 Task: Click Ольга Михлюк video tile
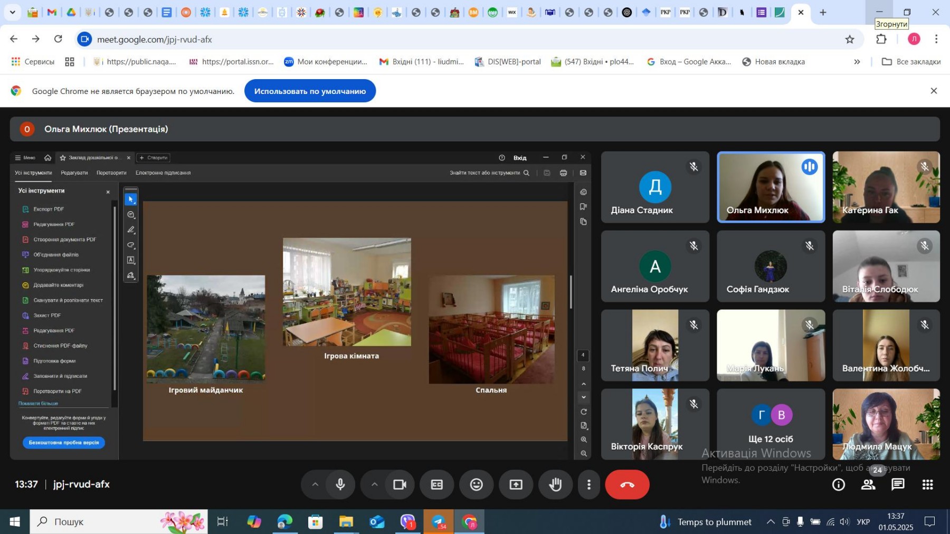tap(771, 187)
